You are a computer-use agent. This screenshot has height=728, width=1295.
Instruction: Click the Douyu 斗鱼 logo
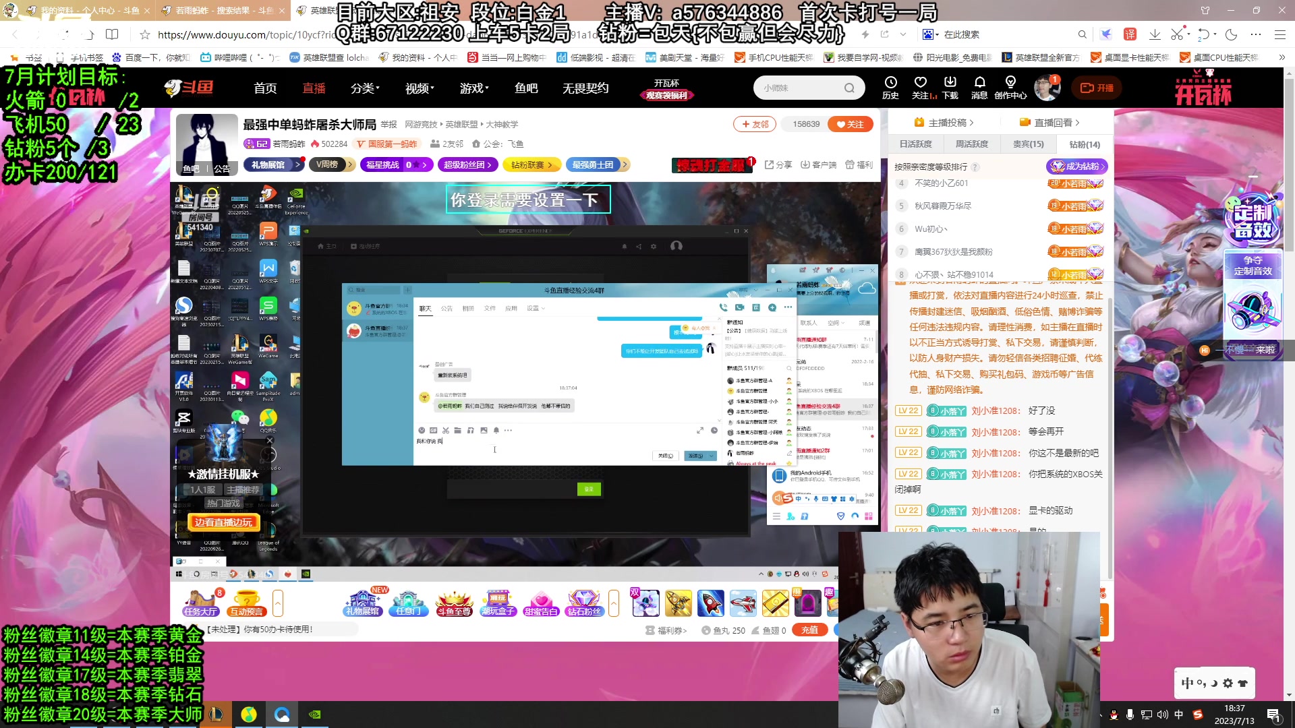[x=189, y=88]
